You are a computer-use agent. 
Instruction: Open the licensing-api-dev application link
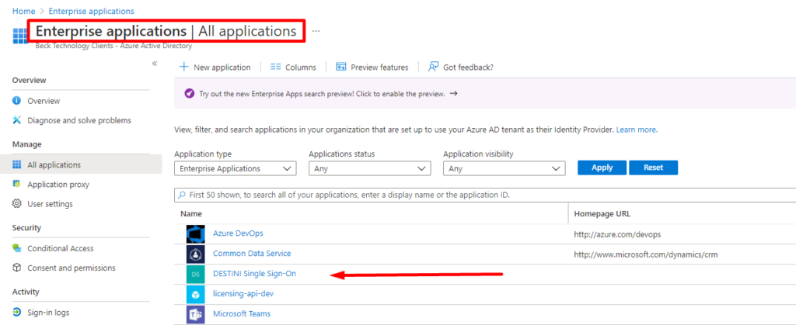pos(243,293)
